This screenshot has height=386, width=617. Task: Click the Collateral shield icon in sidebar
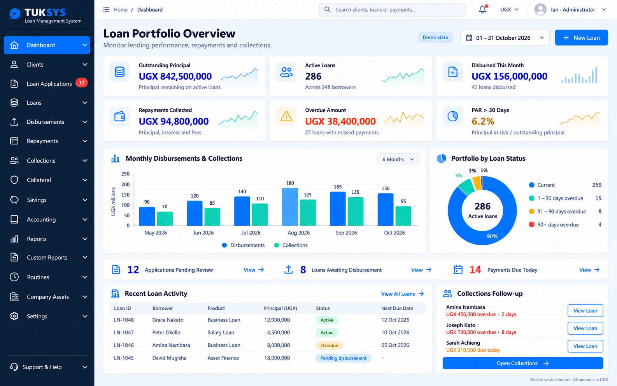coord(14,180)
